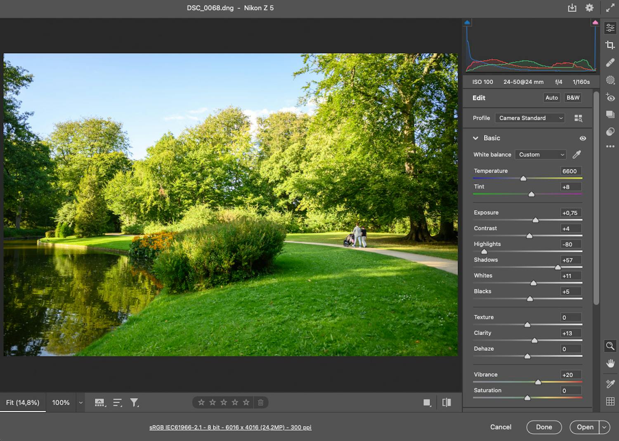Click the filter icon in the filmstrip bar

point(134,402)
